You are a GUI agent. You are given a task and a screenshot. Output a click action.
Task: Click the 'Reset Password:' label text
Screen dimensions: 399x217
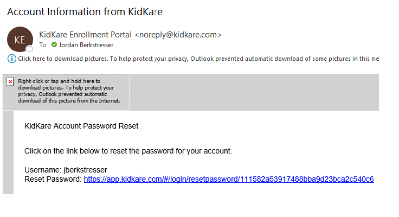pos(53,180)
